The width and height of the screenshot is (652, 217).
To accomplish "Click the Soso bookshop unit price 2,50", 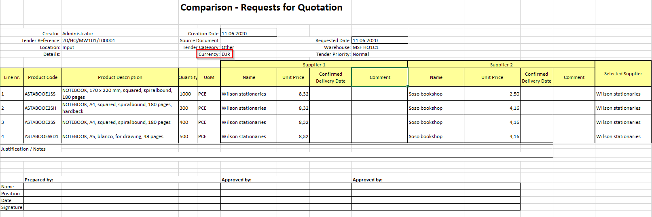I will [492, 94].
